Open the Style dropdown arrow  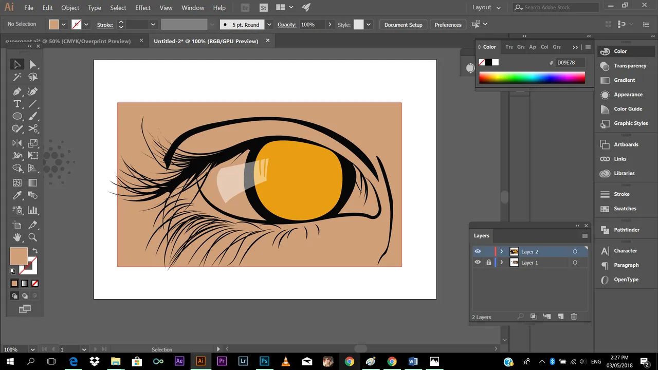tap(369, 25)
